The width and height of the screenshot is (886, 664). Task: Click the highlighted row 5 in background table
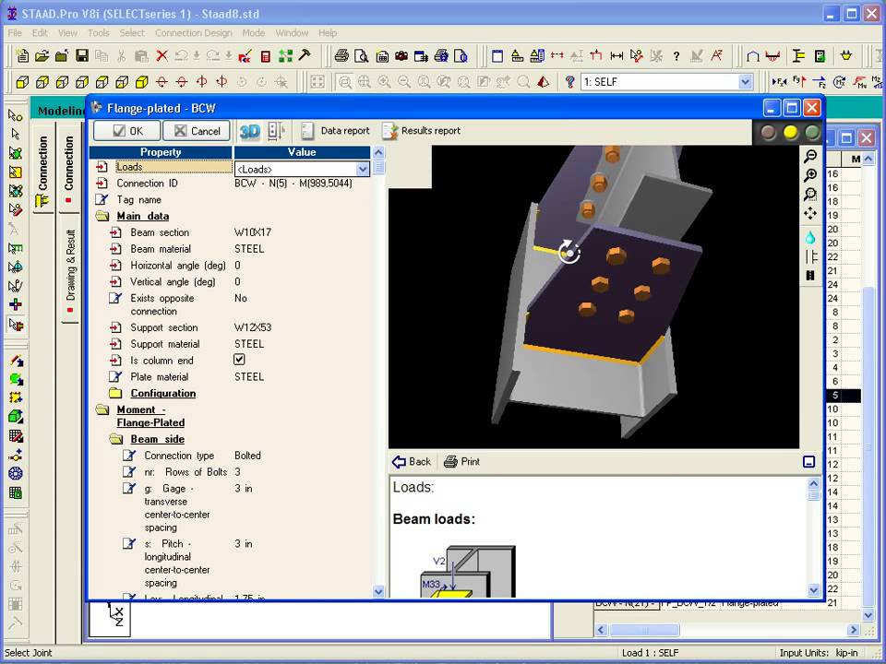843,396
